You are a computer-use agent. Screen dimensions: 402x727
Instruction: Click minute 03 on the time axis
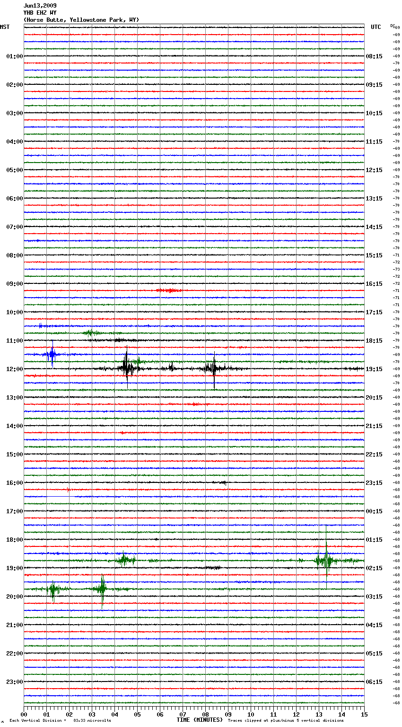coord(92,714)
